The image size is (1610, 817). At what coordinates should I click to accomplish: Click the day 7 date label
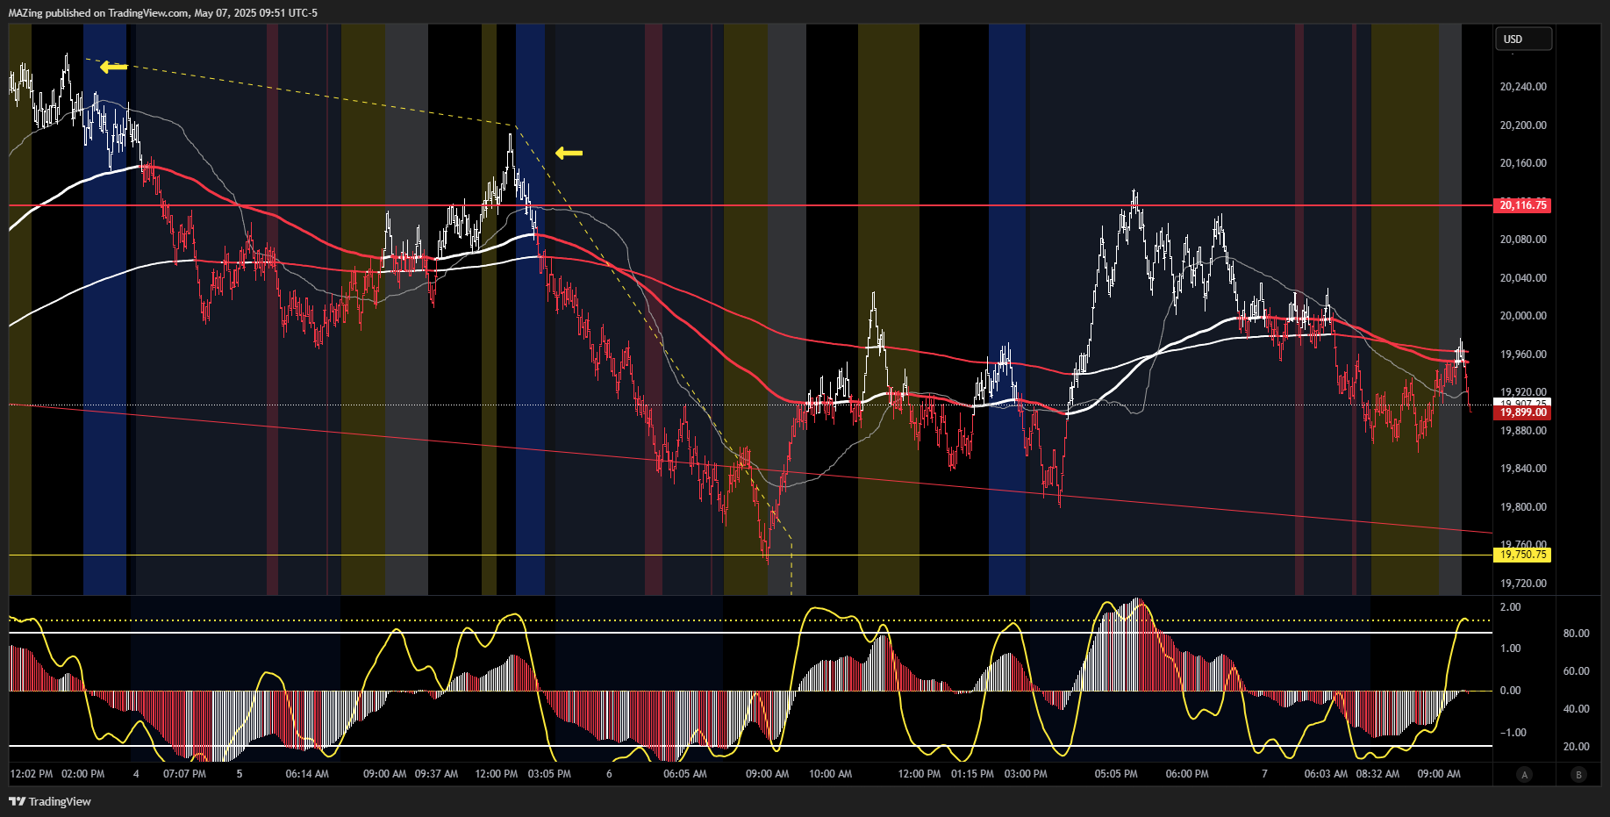1264,774
